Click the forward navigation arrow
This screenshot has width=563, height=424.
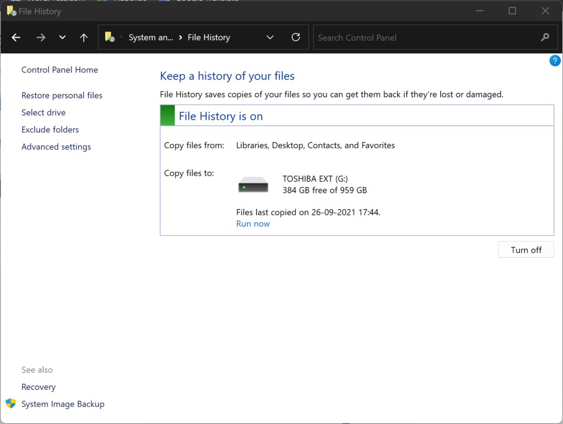click(x=41, y=37)
